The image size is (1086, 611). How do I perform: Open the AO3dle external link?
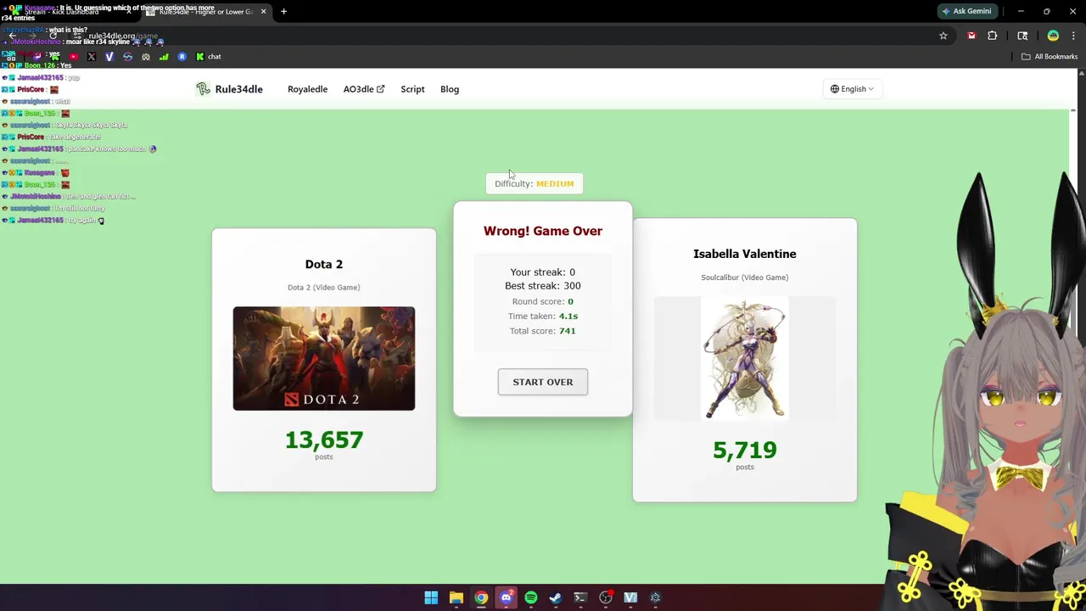pos(363,89)
